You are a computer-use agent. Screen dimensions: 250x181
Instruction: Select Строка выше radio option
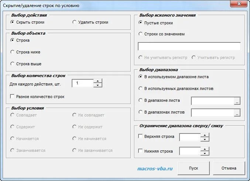[12, 64]
